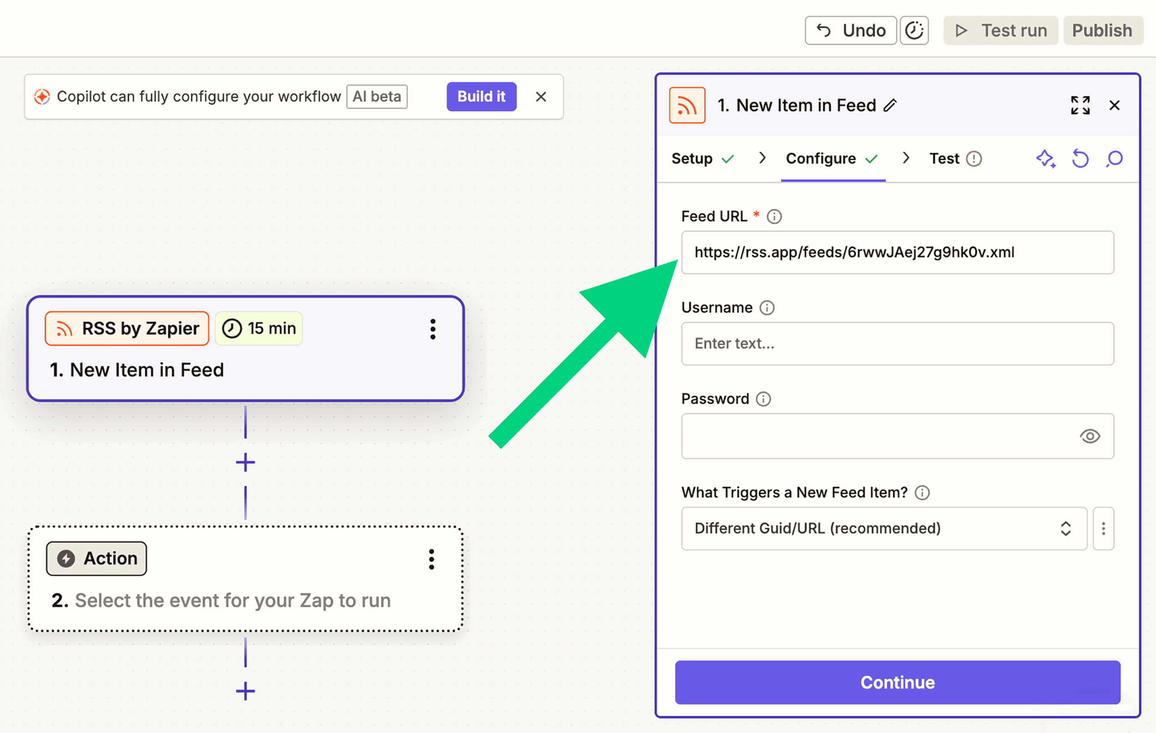Click the RSS icon in the panel header
This screenshot has height=733, width=1156.
[x=687, y=104]
